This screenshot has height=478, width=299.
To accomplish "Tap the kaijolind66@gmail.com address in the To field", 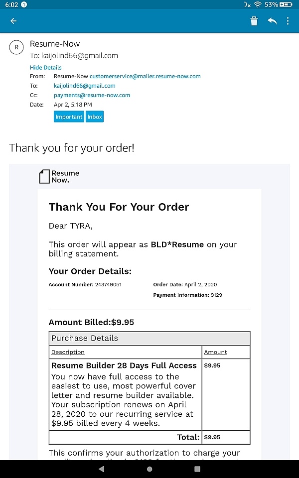I will (85, 86).
